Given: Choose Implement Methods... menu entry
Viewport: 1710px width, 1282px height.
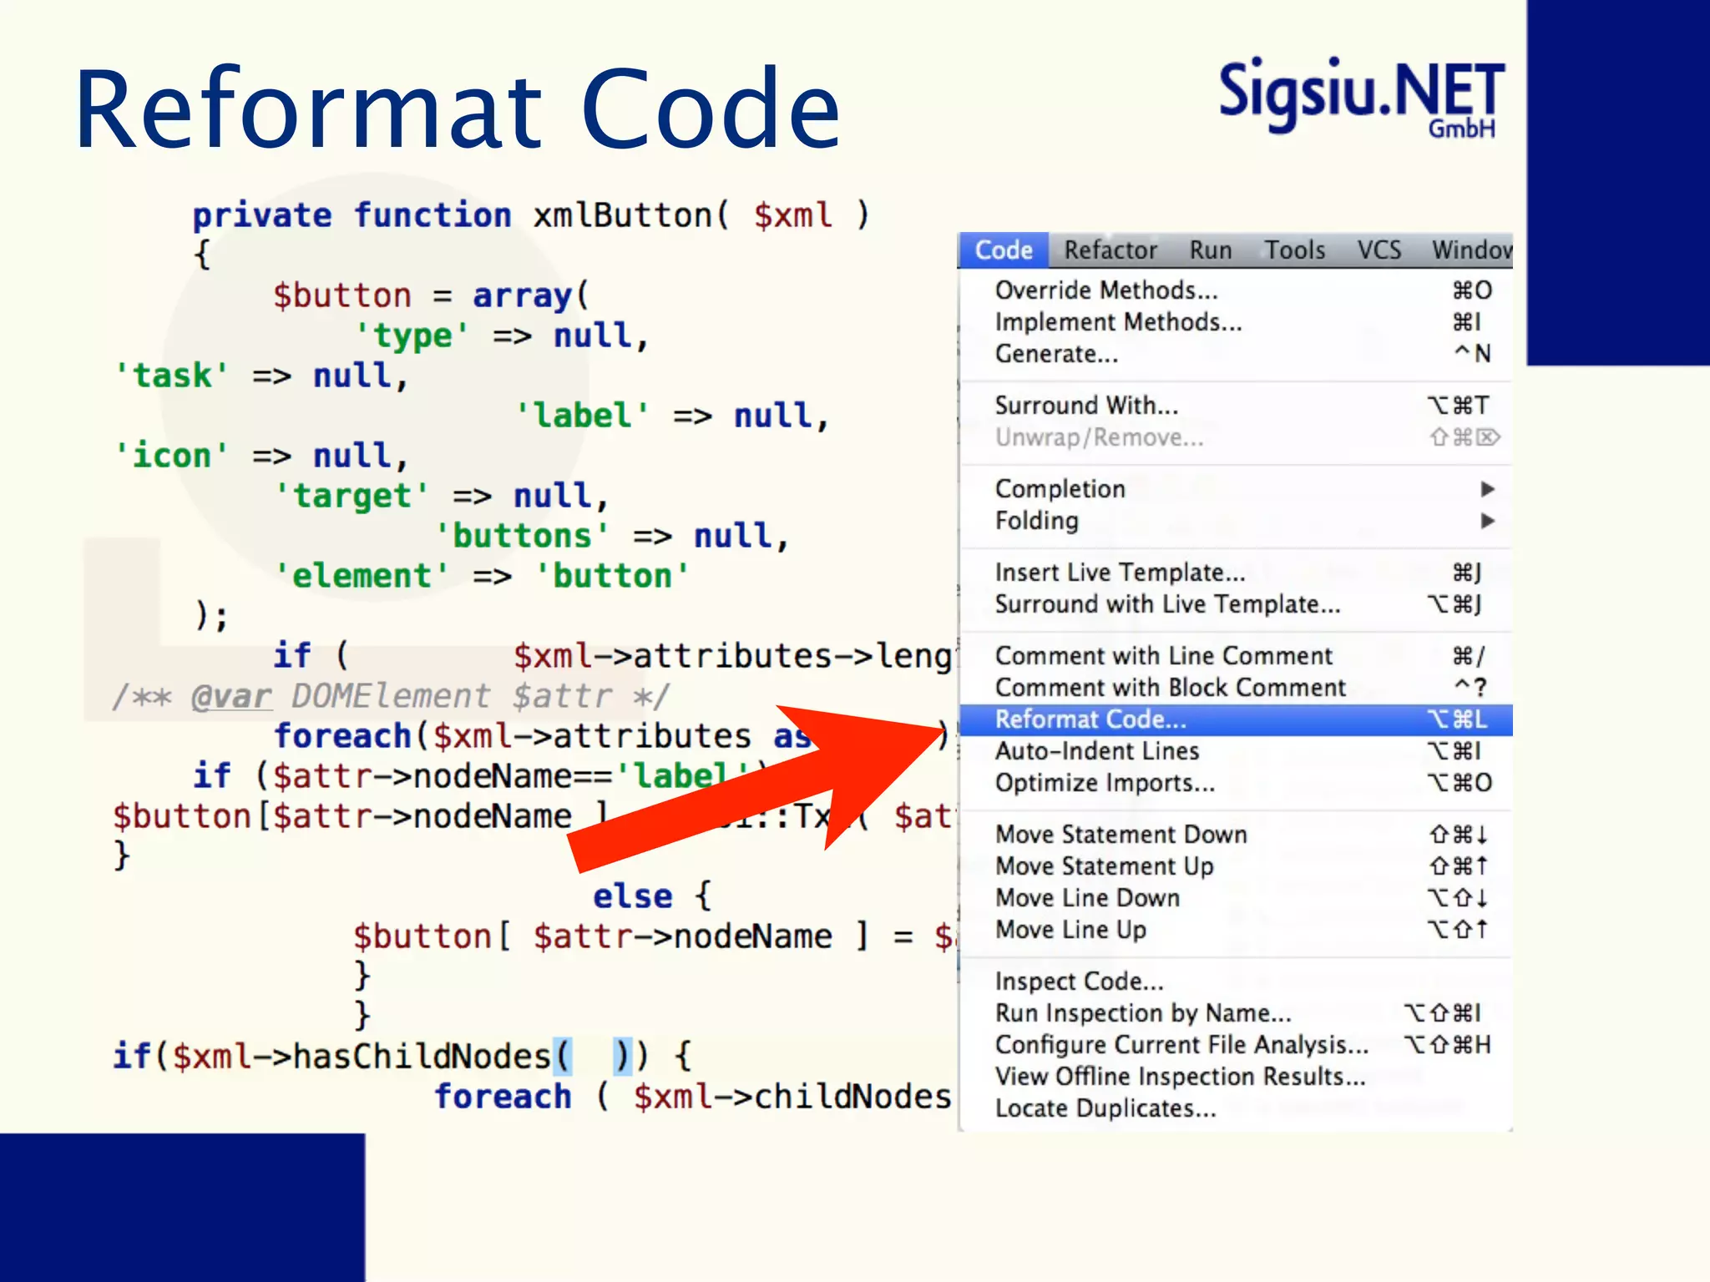Looking at the screenshot, I should [1236, 322].
